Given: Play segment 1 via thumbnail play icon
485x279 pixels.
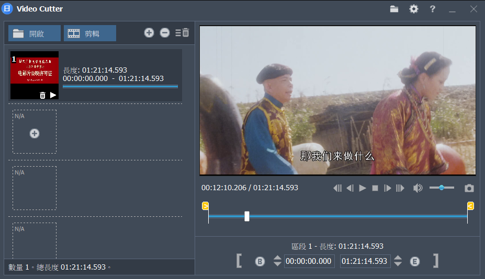Looking at the screenshot, I should [53, 95].
